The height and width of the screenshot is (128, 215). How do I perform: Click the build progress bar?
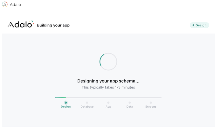108,98
